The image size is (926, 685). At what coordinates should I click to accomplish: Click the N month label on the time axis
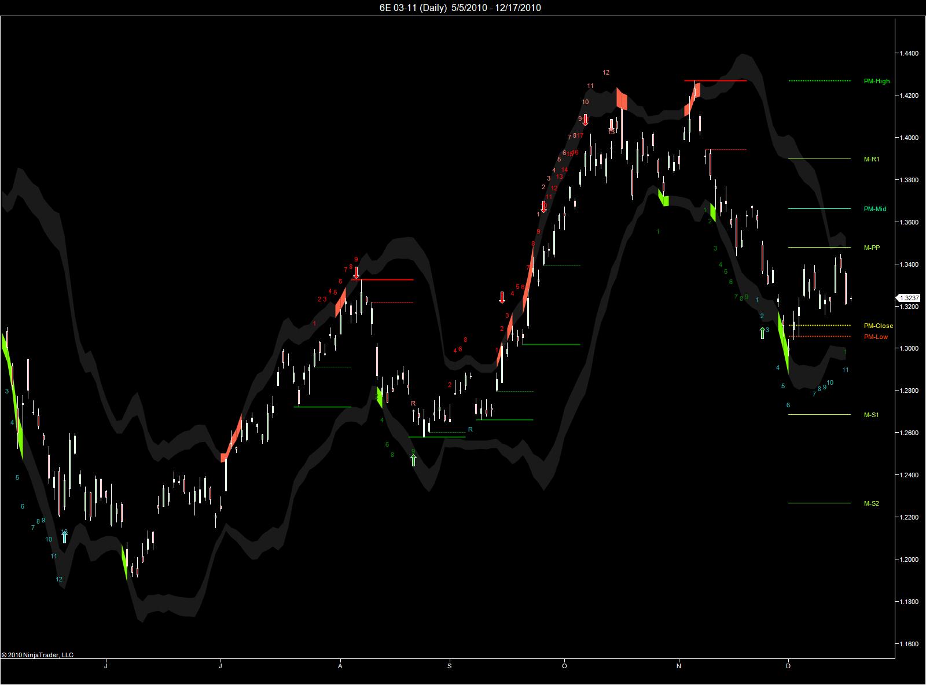(679, 666)
